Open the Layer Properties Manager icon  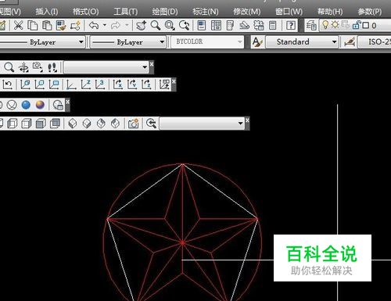click(x=311, y=25)
